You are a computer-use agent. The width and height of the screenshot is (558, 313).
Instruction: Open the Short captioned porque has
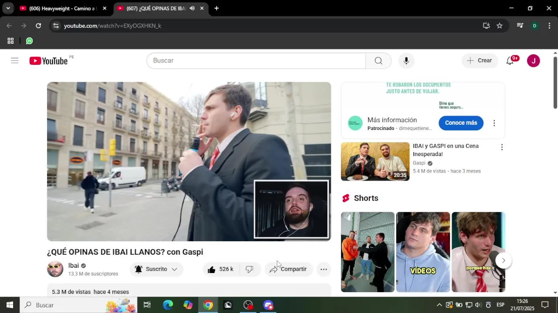coord(478,252)
